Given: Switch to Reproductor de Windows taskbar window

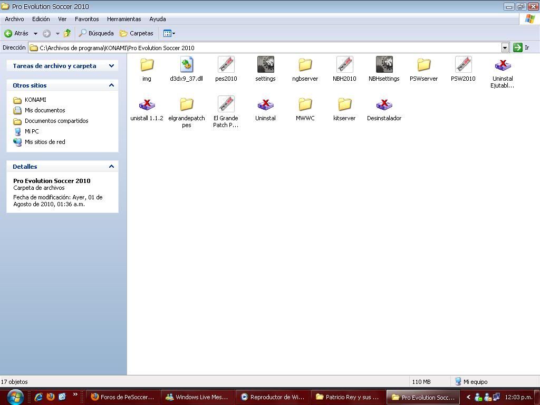Looking at the screenshot, I should tap(273, 397).
